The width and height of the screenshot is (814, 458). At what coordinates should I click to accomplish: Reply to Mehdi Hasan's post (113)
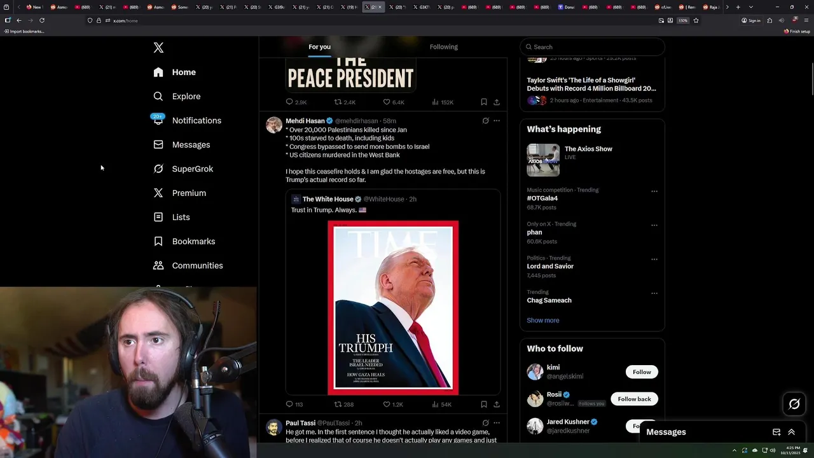pos(294,405)
